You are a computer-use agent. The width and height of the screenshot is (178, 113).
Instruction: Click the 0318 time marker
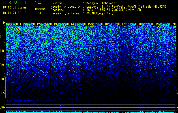pyautogui.click(x=138, y=24)
